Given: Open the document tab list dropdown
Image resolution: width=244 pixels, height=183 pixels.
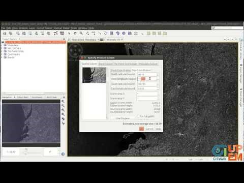Looking at the screenshot, I should [x=232, y=39].
